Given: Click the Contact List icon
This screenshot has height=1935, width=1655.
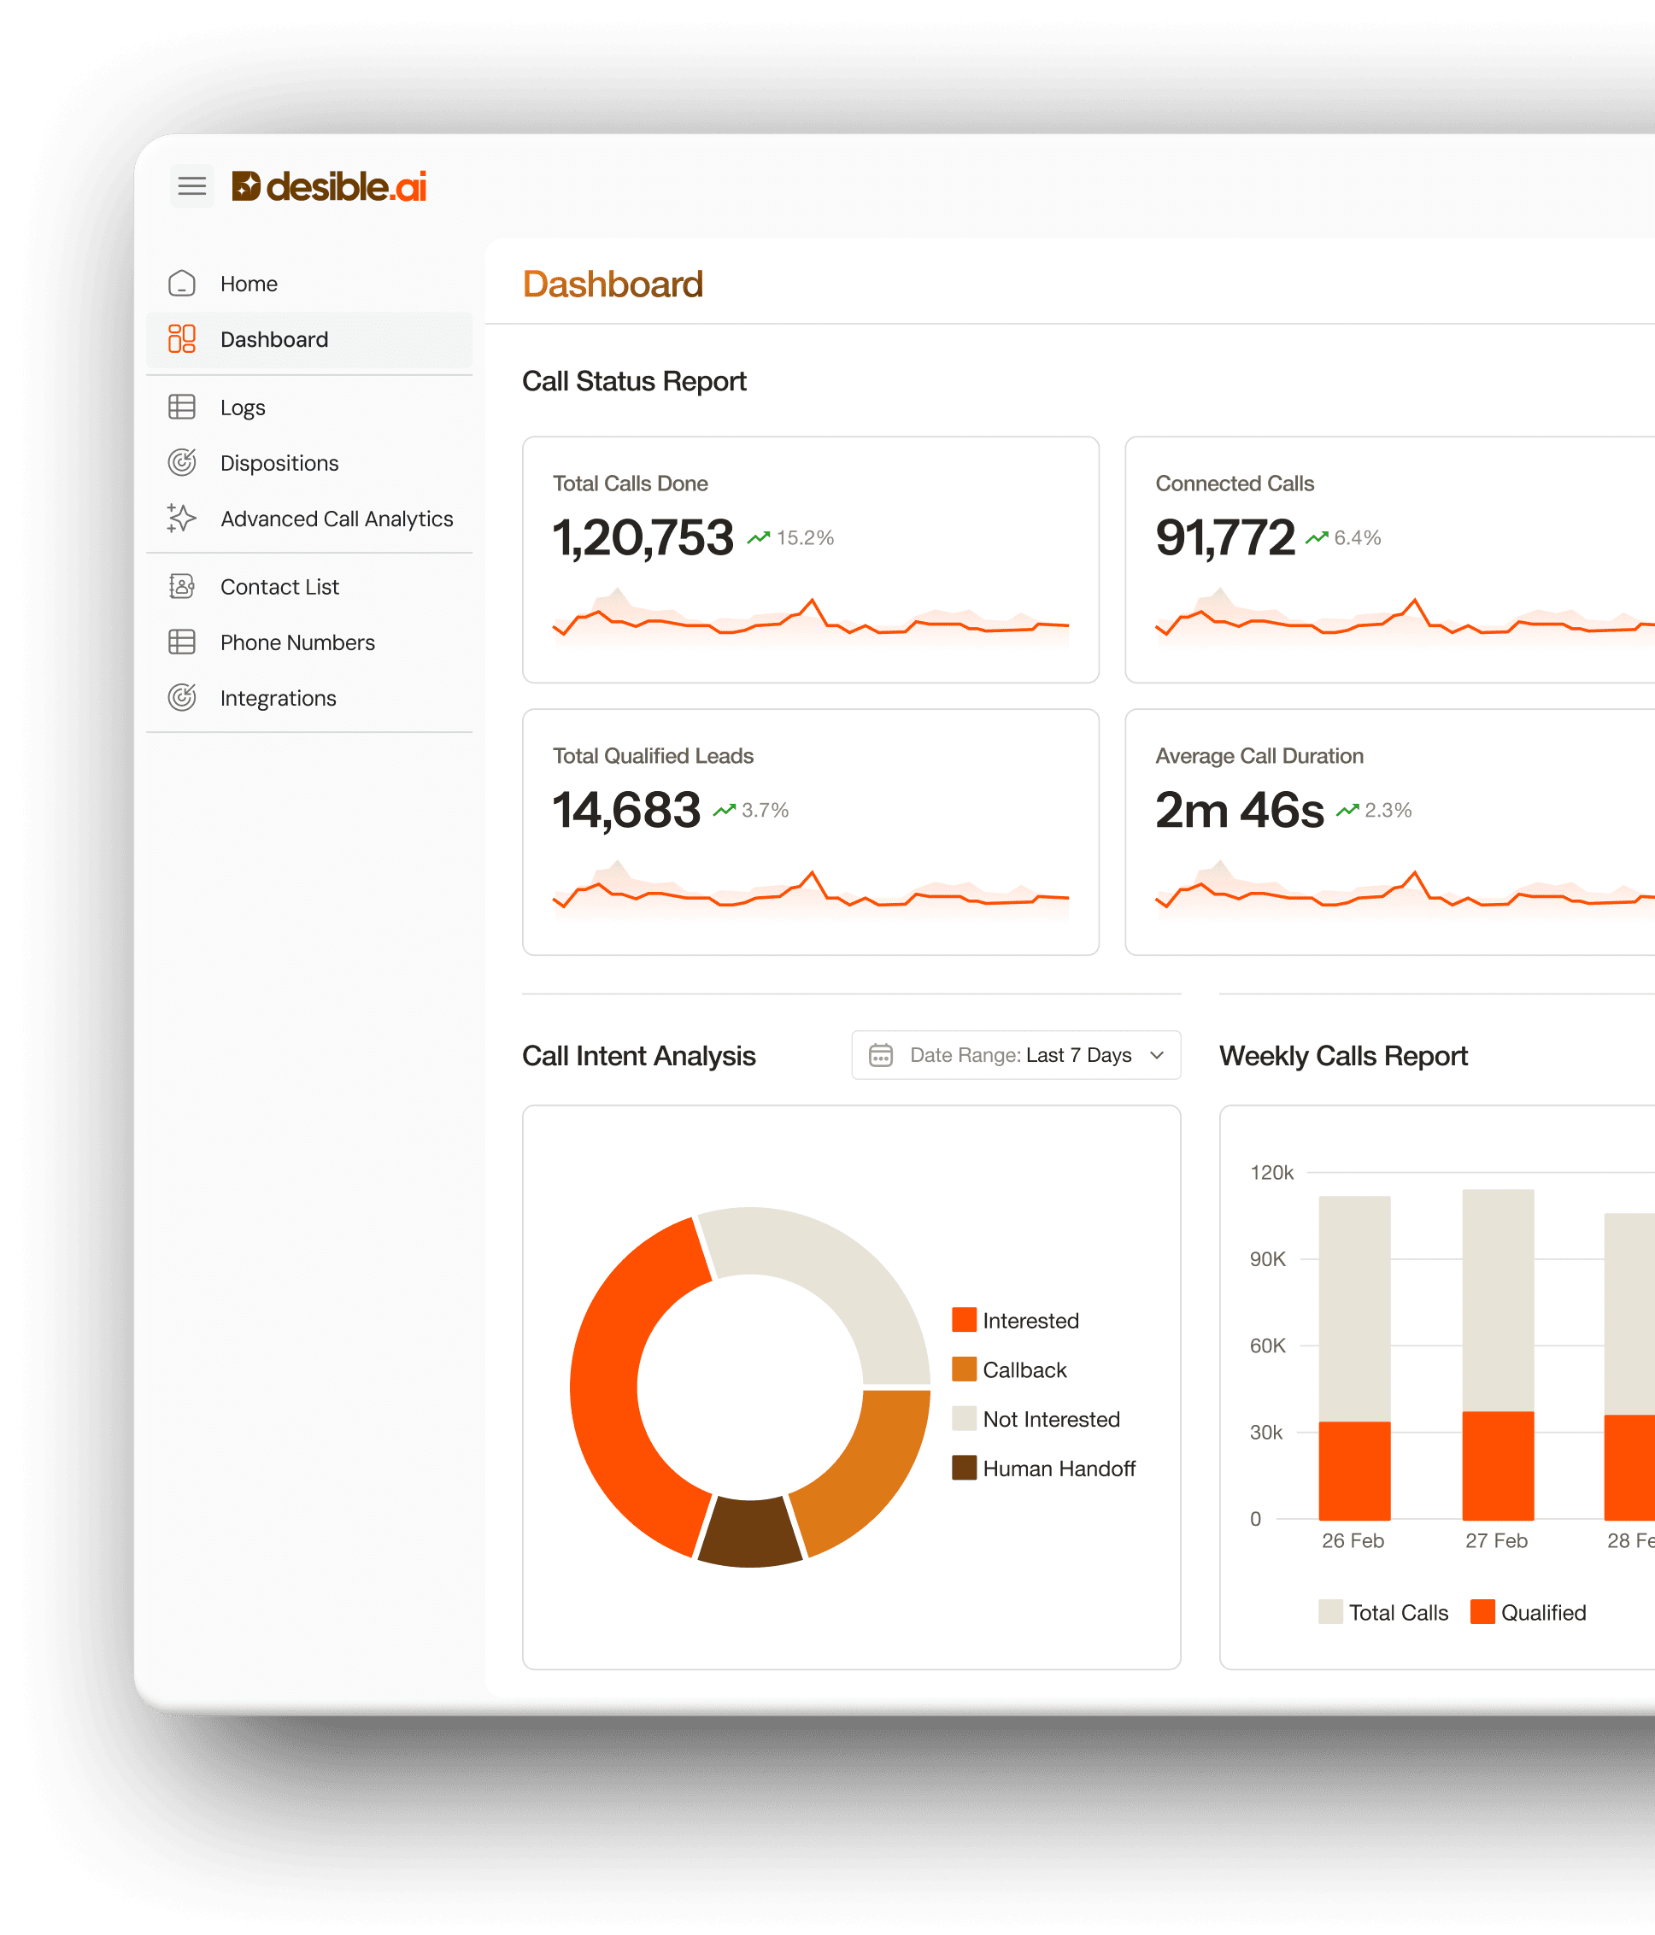Looking at the screenshot, I should (x=181, y=585).
